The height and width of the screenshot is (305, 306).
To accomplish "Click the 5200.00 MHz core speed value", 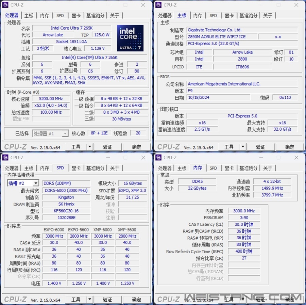I will (x=51, y=99).
